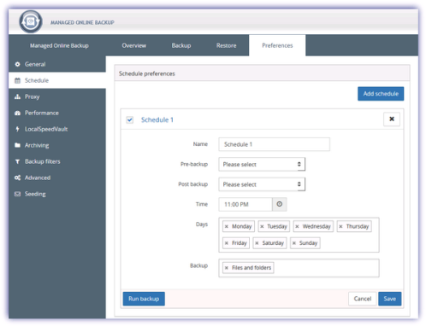Click the Time field showing 11:00 PM
Image resolution: width=426 pixels, height=326 pixels.
(246, 204)
